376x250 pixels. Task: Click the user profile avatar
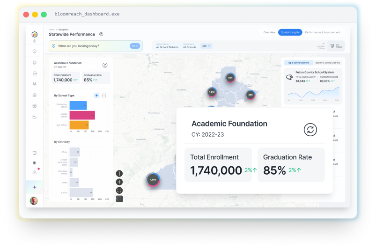[x=34, y=200]
